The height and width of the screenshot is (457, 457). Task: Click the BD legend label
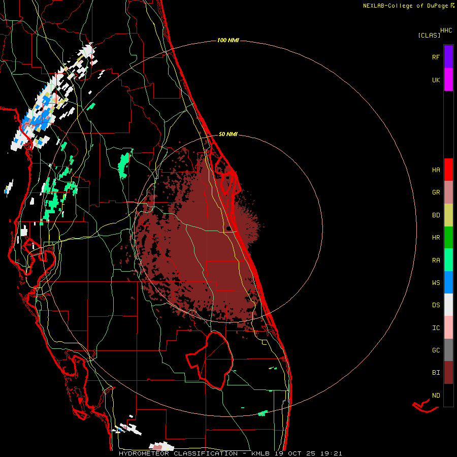pyautogui.click(x=436, y=215)
